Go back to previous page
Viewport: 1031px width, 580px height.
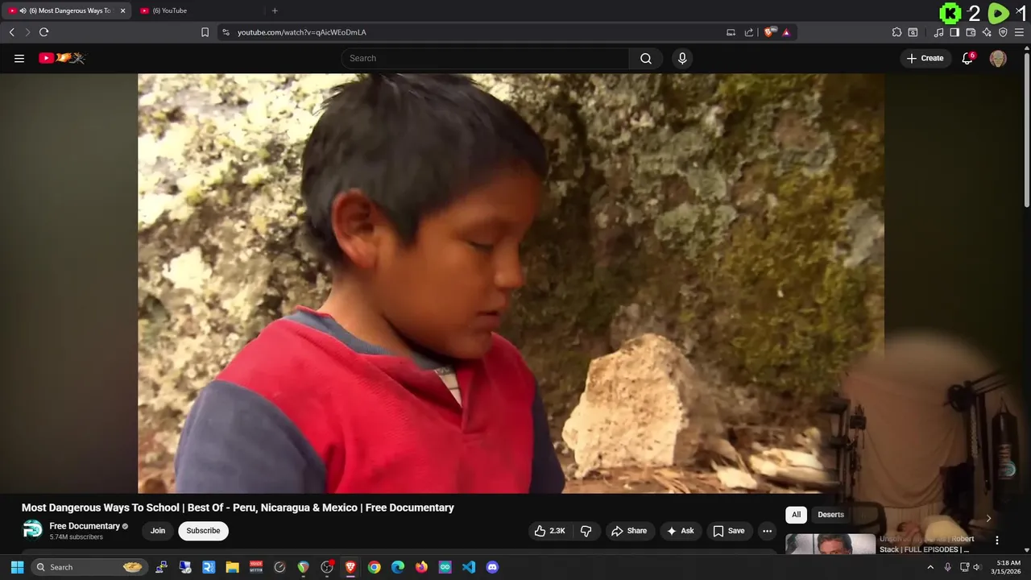(x=11, y=32)
